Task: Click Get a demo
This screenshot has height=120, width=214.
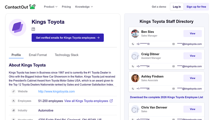Action: click(159, 7)
